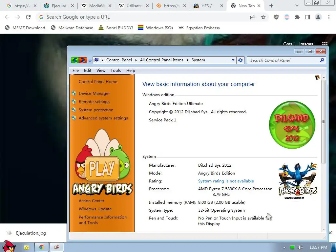This screenshot has height=252, width=336.
Task: Open Chrome from the taskbar
Action: click(42, 247)
